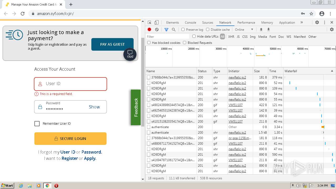
Task: Open DevTools customize three-dot menu
Action: click(324, 23)
